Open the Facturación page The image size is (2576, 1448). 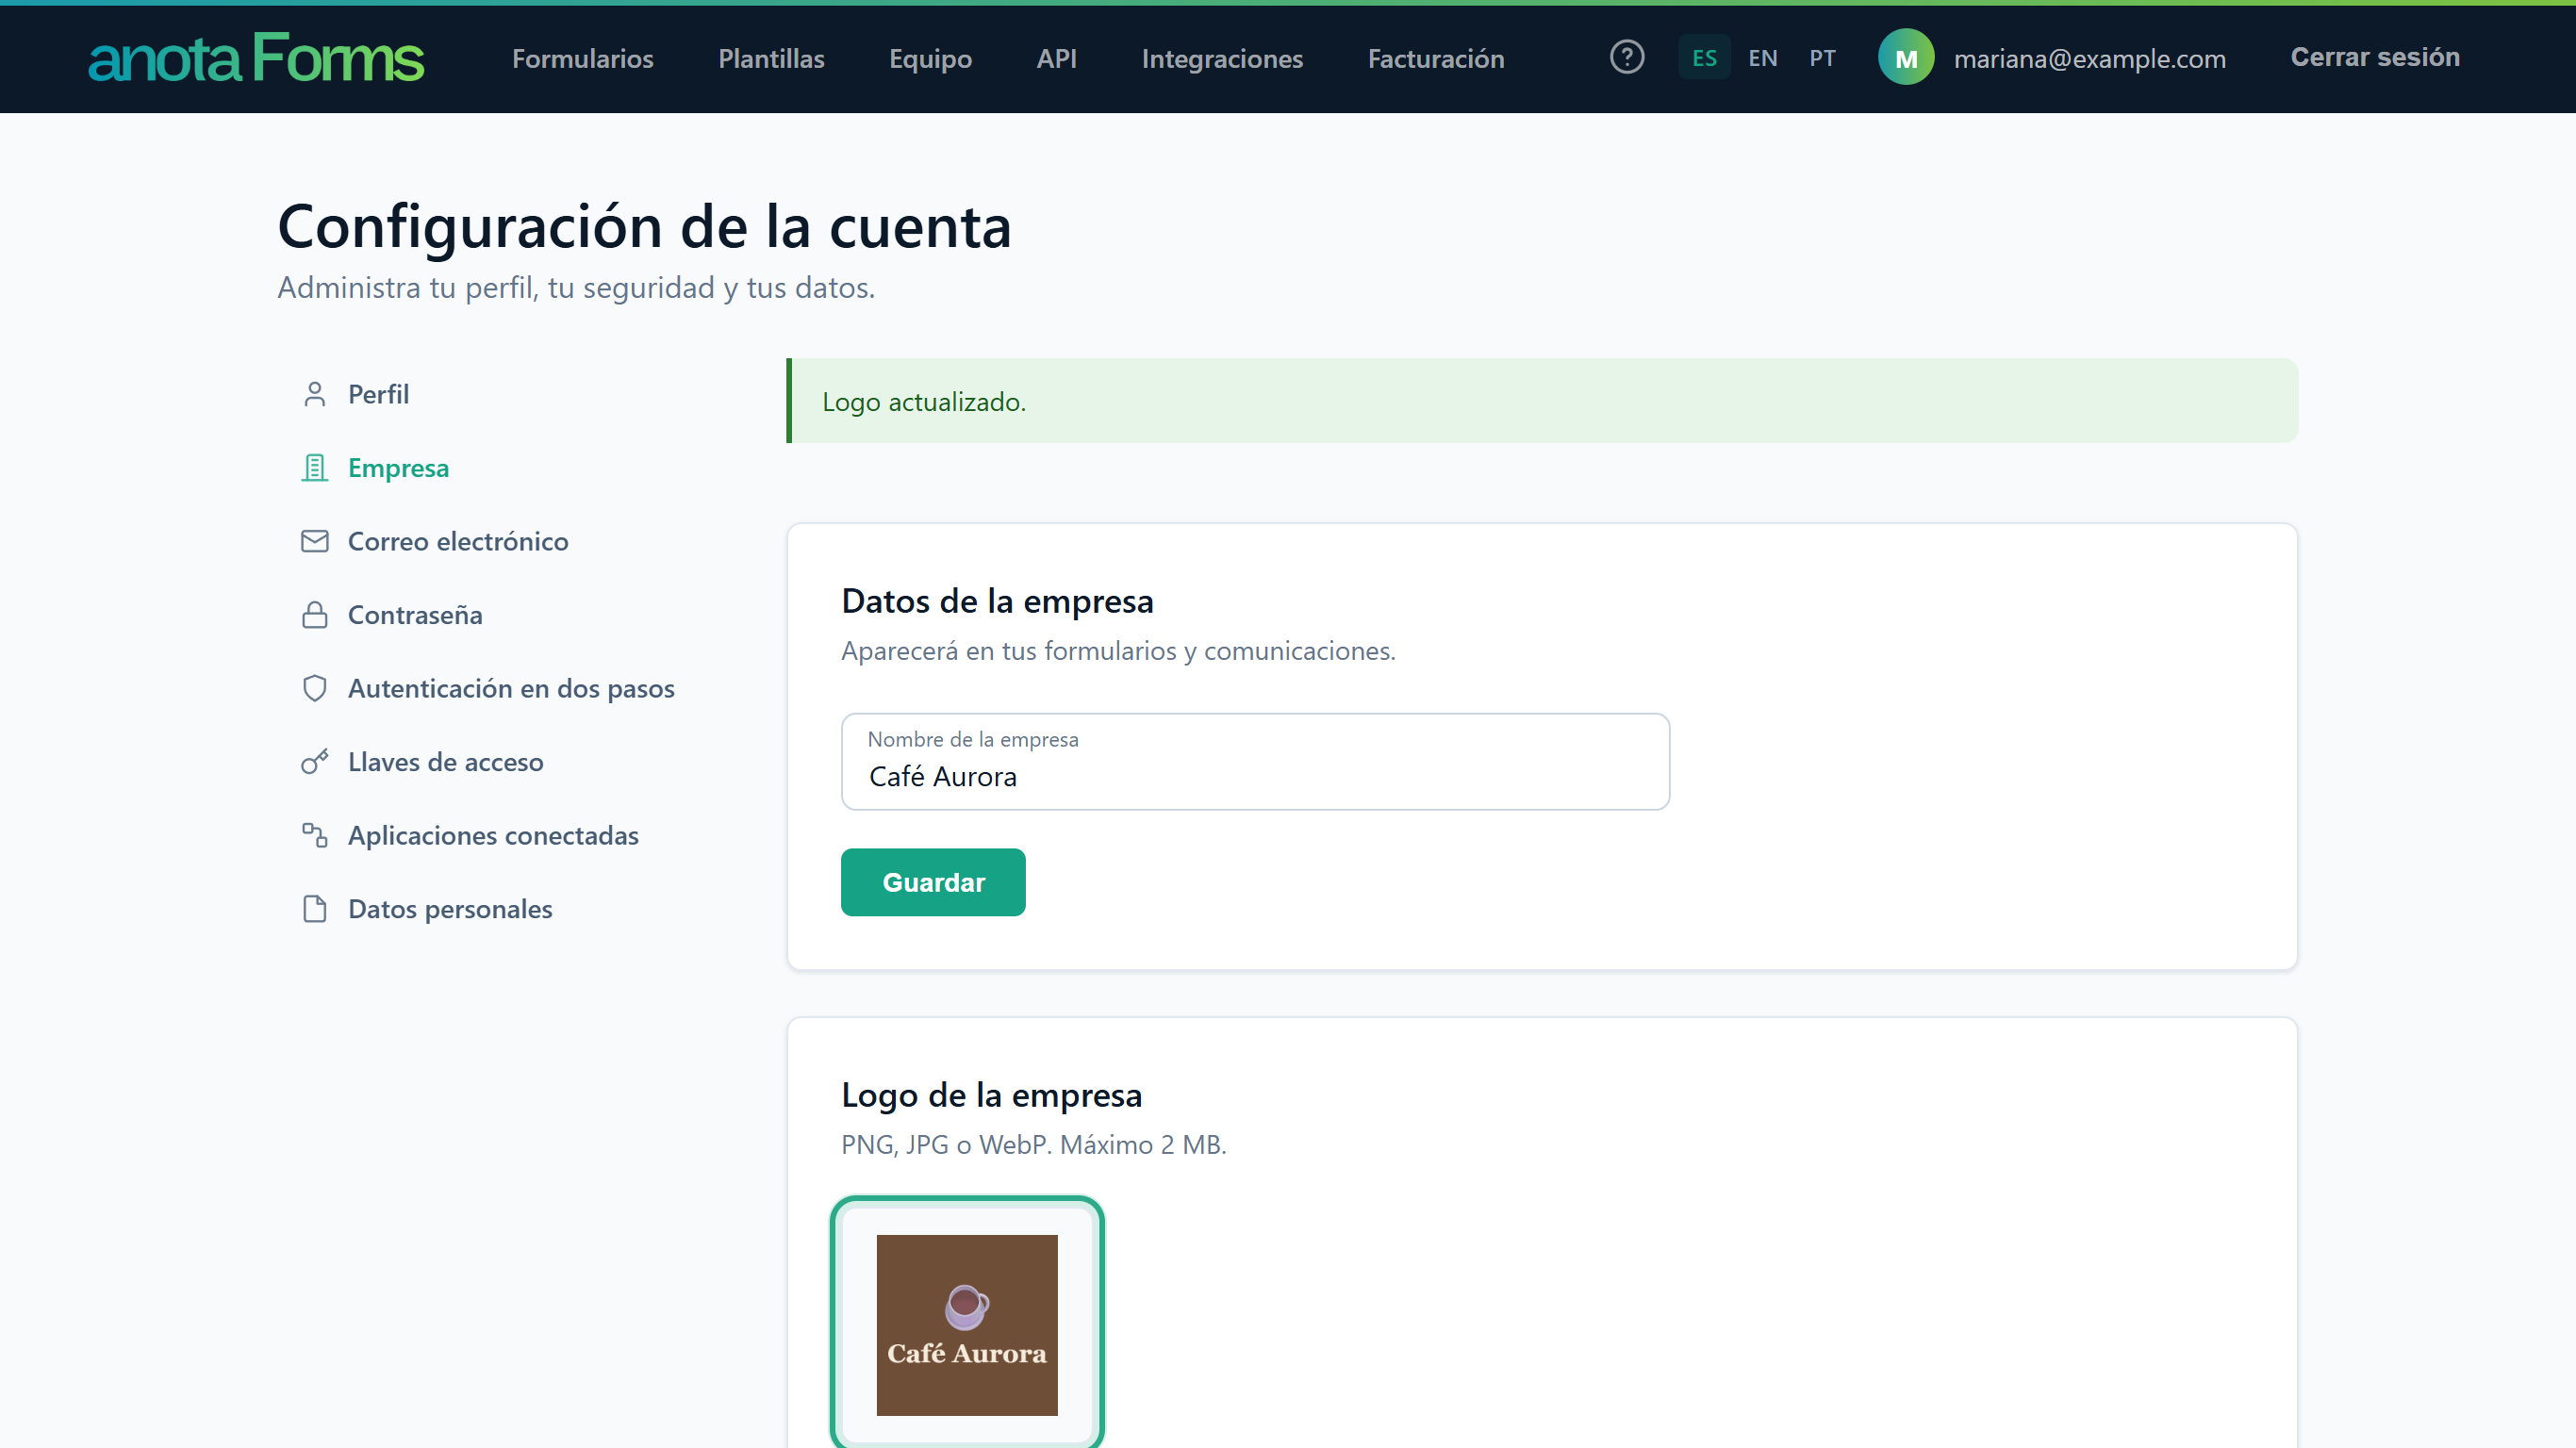(1436, 59)
